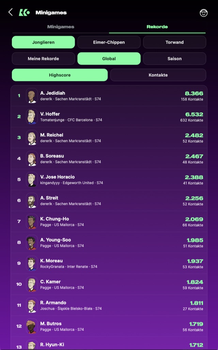Filter records by Saison
Viewport: 218px width, 350px height.
coord(174,59)
